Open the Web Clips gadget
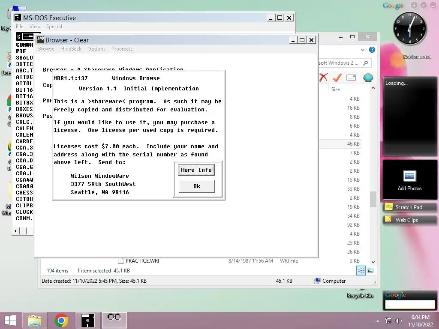439x329 pixels. click(x=409, y=220)
